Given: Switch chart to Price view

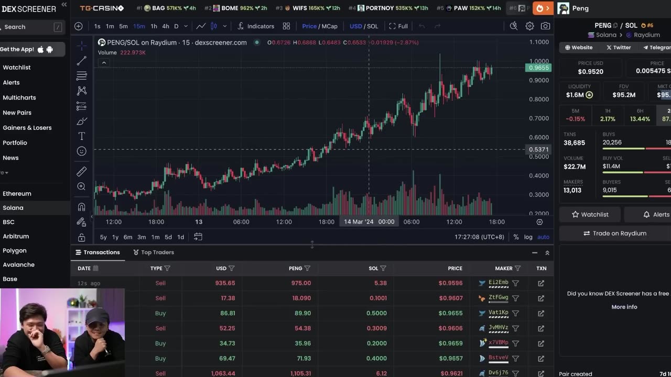Looking at the screenshot, I should (309, 26).
